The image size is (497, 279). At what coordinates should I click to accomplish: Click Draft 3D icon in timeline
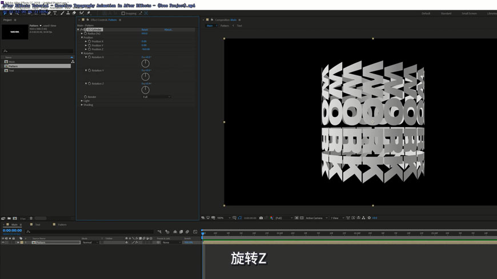click(167, 232)
